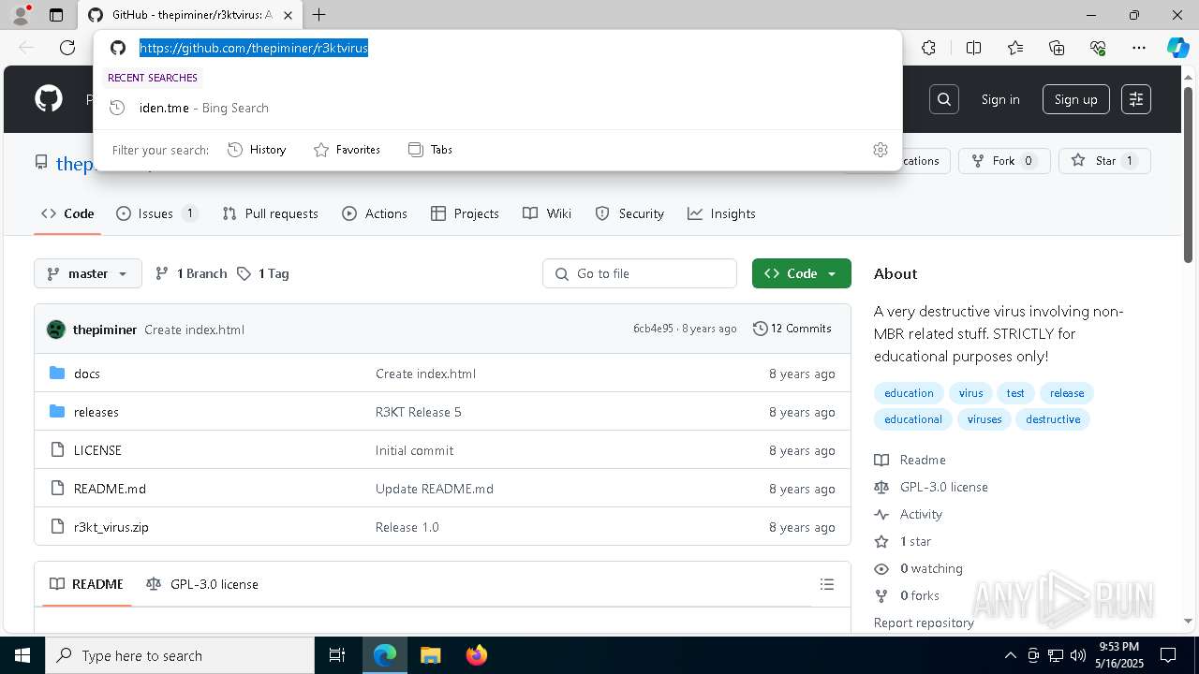This screenshot has height=674, width=1199.
Task: Open Windows Start menu
Action: [22, 655]
